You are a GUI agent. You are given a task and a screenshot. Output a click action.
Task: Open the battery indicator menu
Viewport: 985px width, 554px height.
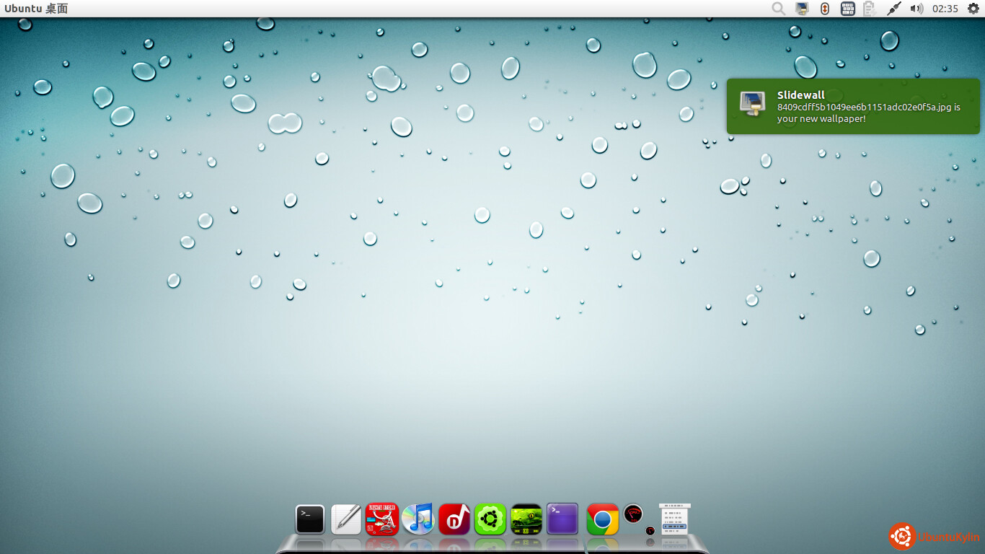click(870, 9)
